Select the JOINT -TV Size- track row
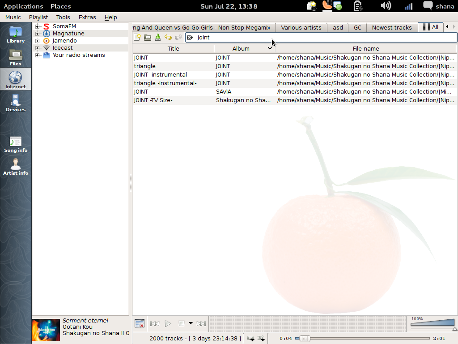458x344 pixels. [294, 100]
